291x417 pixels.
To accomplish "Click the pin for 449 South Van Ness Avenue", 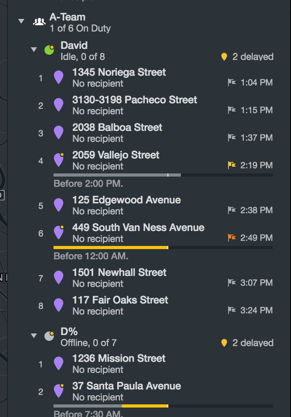I will (59, 233).
